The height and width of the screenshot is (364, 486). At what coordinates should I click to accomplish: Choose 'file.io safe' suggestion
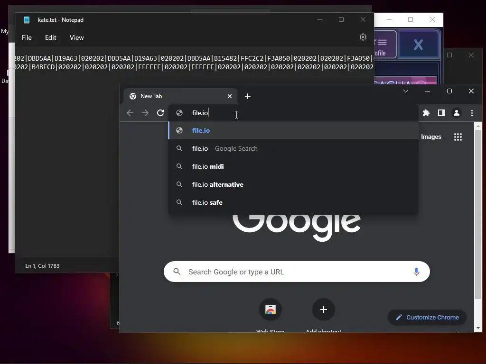point(293,202)
